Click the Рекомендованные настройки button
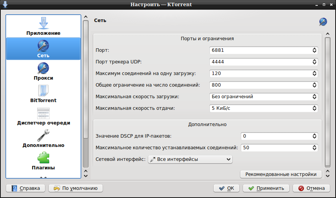The width and height of the screenshot is (336, 198). coord(281,174)
